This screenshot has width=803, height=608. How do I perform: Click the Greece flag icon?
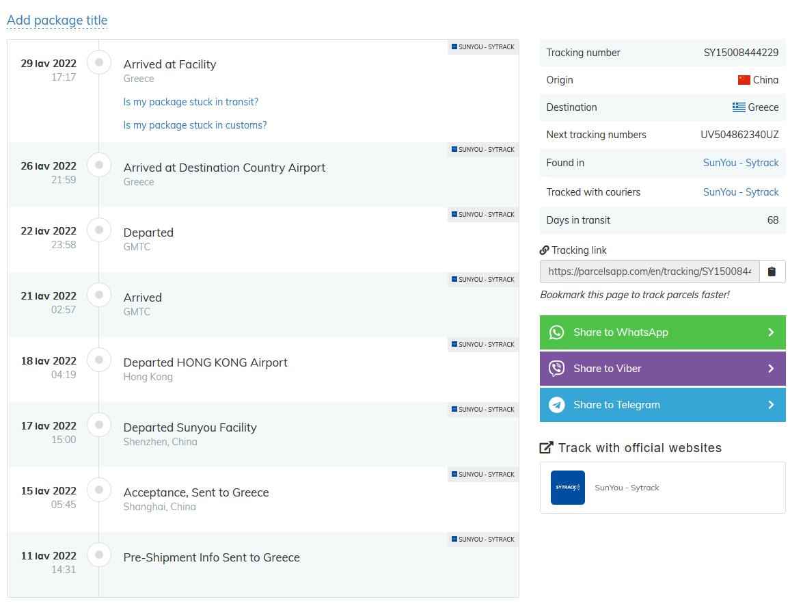739,107
